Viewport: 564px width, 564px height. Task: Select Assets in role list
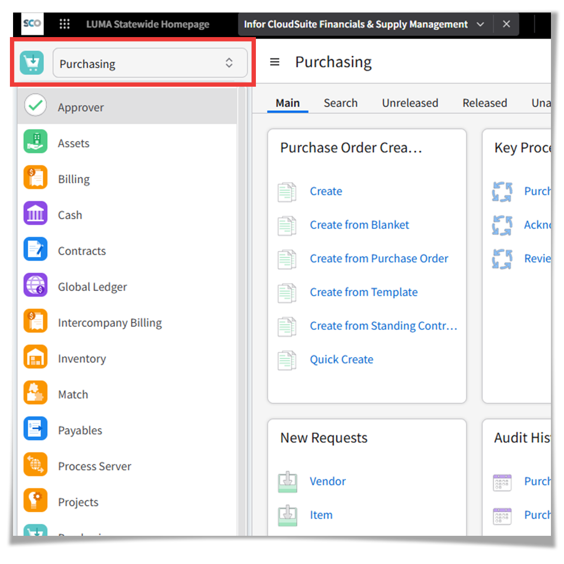(x=127, y=143)
